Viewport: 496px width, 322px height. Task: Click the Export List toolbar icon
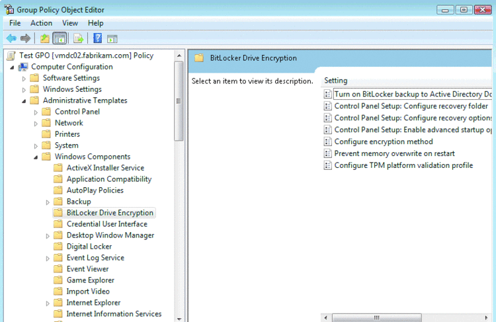78,38
